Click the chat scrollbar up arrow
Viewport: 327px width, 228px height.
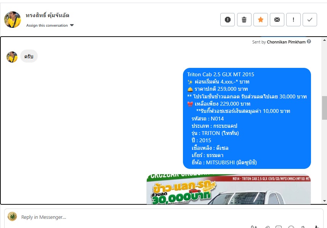pos(324,40)
